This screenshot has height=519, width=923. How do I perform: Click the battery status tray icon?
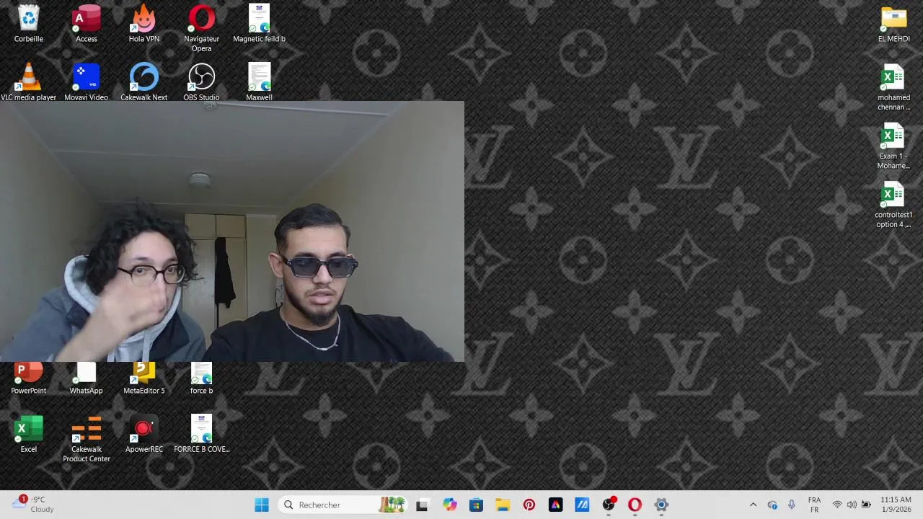pos(866,505)
